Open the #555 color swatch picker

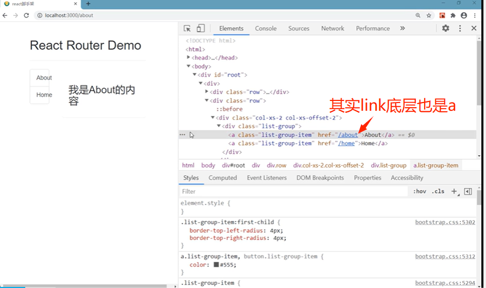(x=216, y=264)
